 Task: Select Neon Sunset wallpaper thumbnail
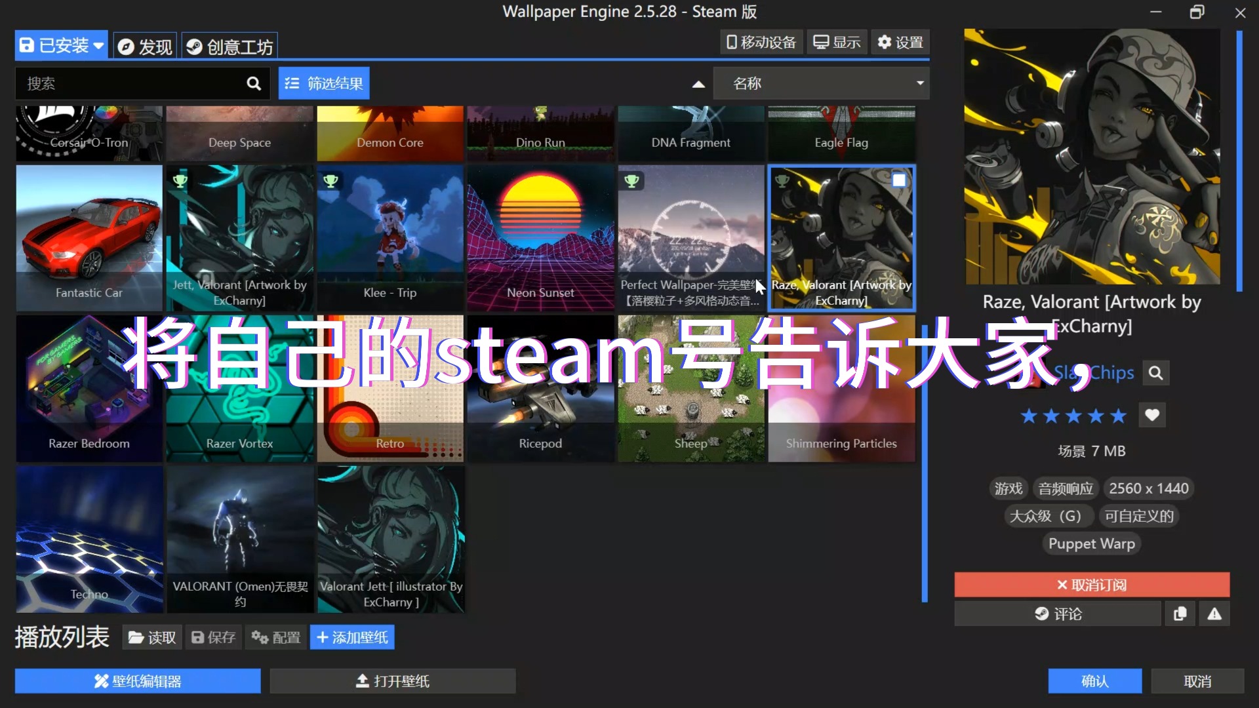point(540,238)
